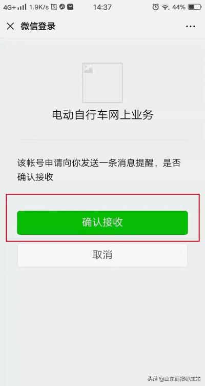Tap the green 确认接收 button
This screenshot has width=205, height=386.
pos(102,222)
